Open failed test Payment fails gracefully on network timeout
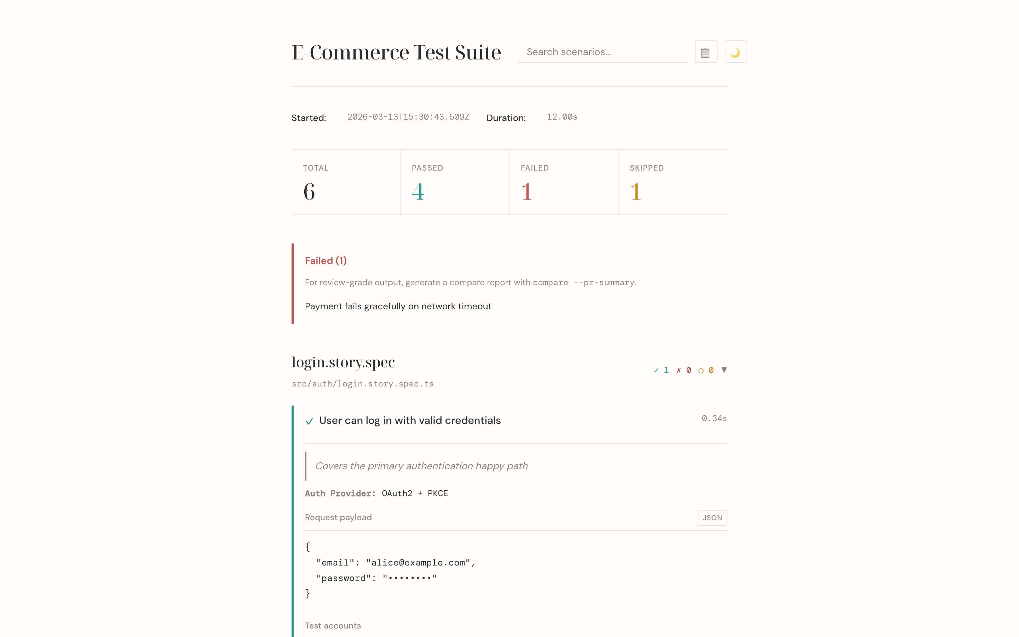Viewport: 1019px width, 637px height. 398,306
